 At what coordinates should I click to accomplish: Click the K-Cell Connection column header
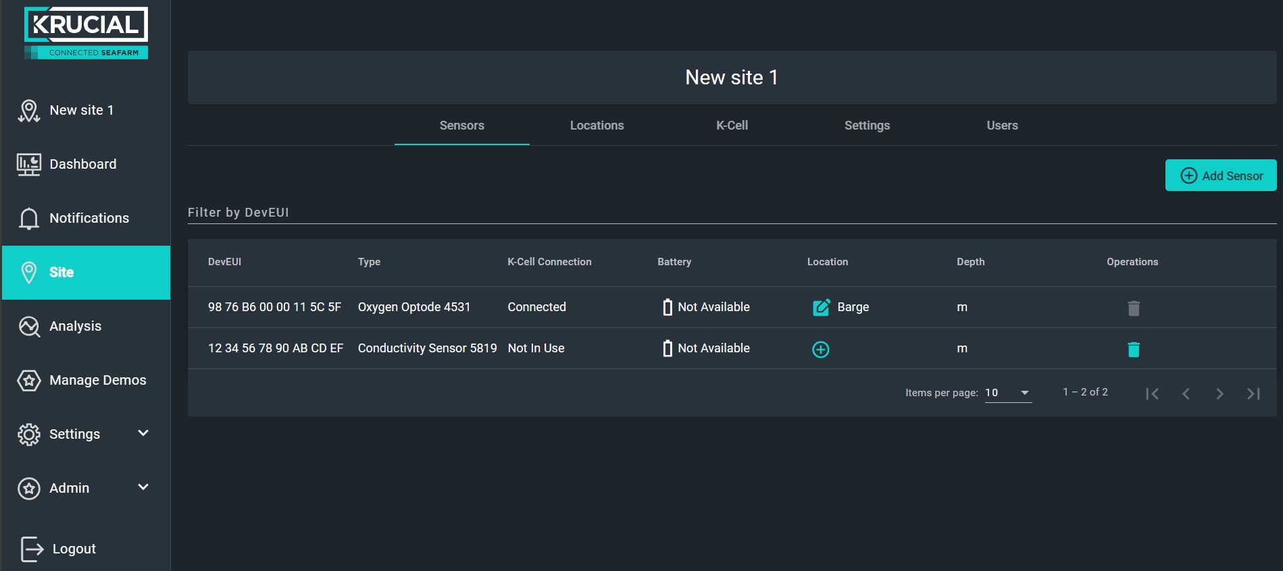[549, 262]
